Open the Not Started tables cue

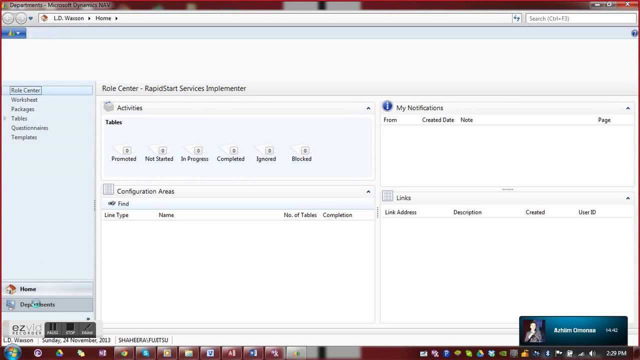pyautogui.click(x=159, y=153)
